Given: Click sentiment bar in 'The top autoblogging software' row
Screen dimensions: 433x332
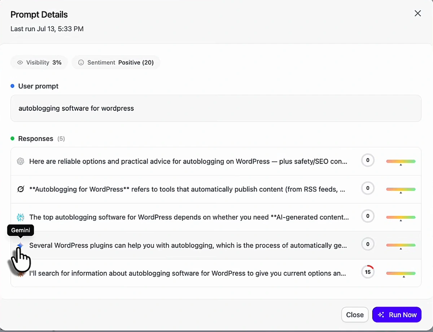Looking at the screenshot, I should (x=401, y=218).
